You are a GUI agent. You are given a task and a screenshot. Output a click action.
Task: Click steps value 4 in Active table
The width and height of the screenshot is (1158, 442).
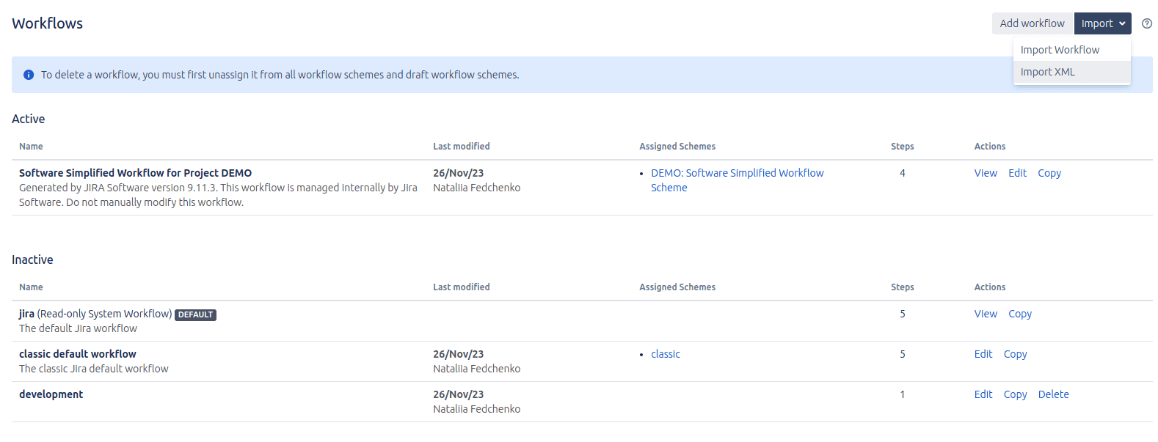click(x=903, y=173)
